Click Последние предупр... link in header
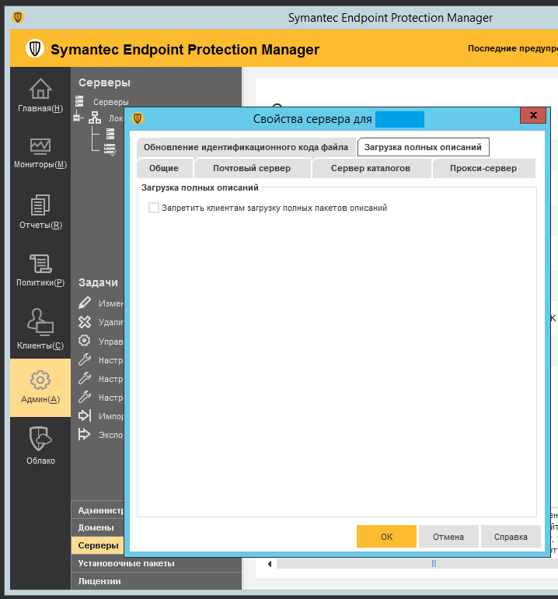This screenshot has height=599, width=558. click(x=513, y=48)
